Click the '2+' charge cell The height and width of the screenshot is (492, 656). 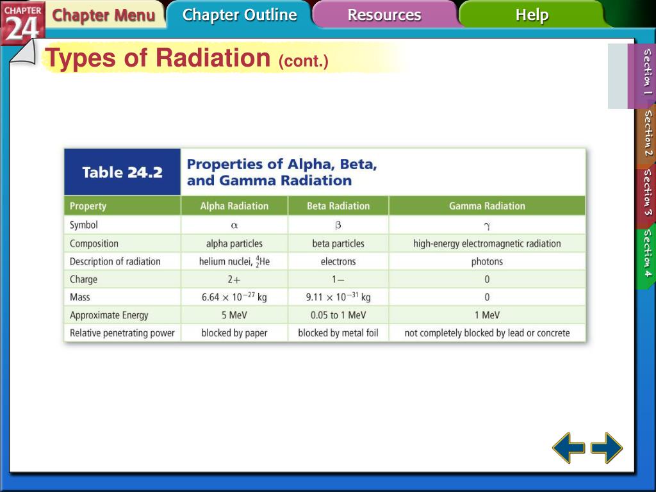click(234, 279)
